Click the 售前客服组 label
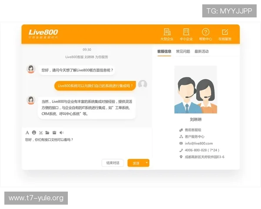This screenshot has width=261, height=209. click(193, 130)
